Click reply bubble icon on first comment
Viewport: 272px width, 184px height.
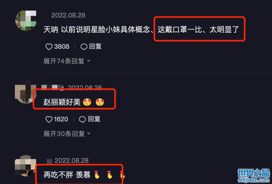84,47
